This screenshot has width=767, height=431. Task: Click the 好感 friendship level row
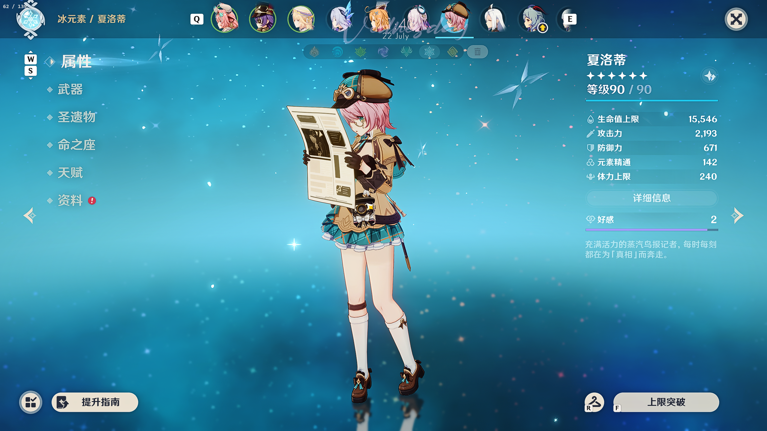pyautogui.click(x=652, y=219)
